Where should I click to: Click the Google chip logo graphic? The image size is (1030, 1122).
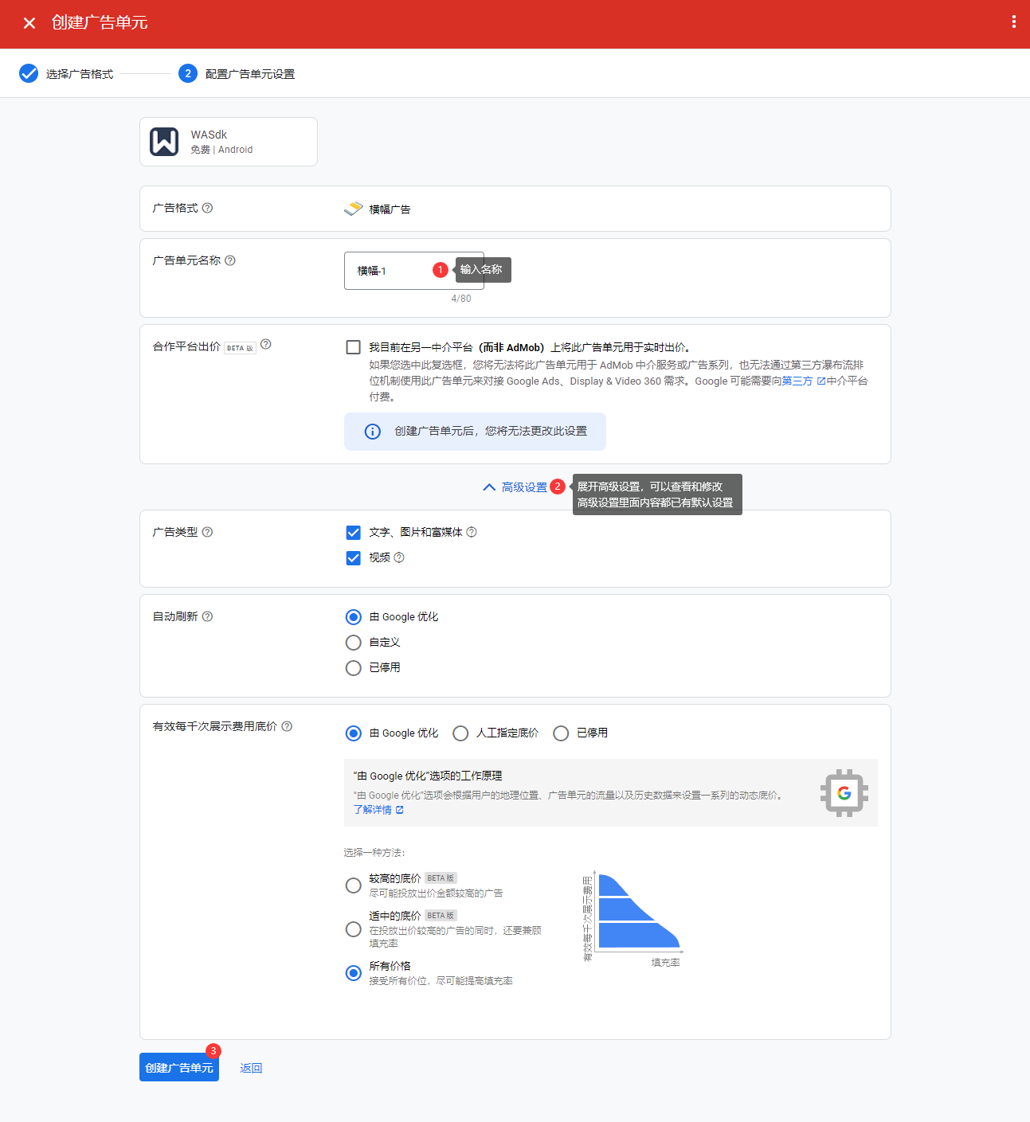click(844, 792)
